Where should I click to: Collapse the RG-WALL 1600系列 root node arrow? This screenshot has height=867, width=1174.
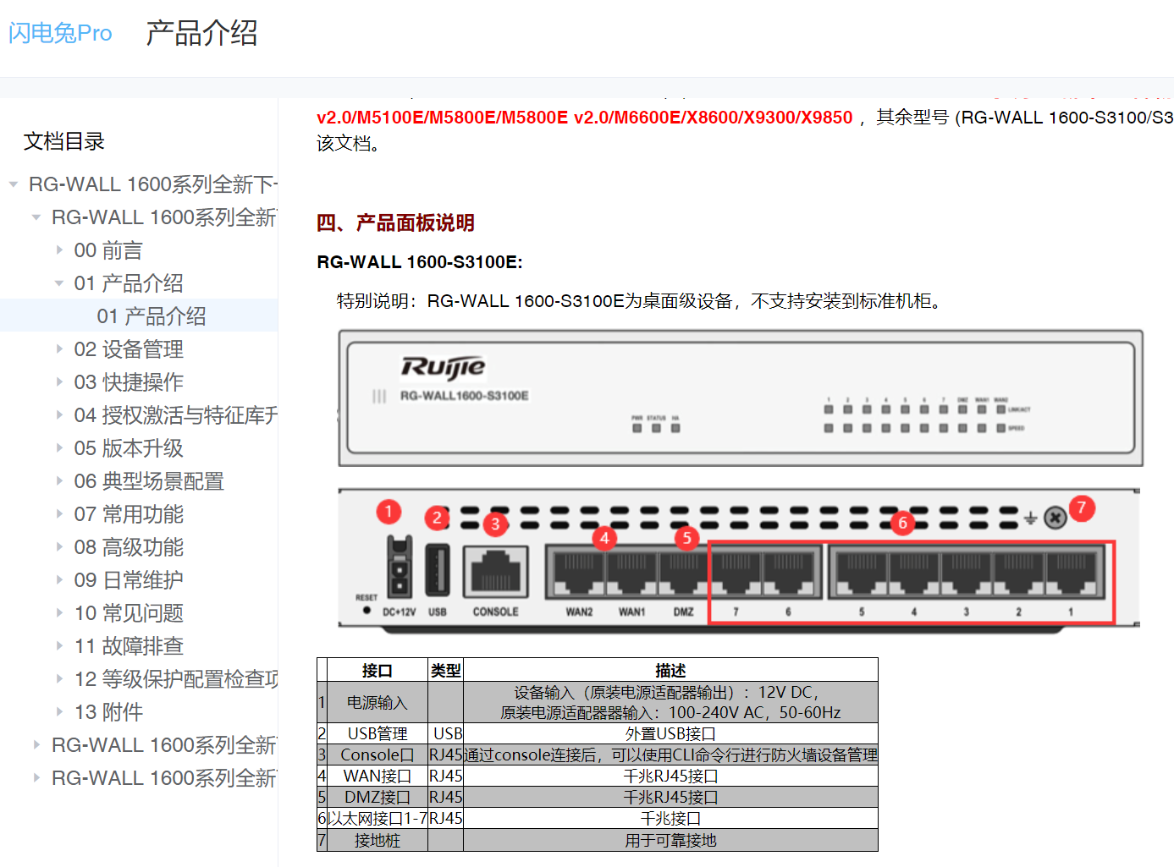tap(14, 184)
